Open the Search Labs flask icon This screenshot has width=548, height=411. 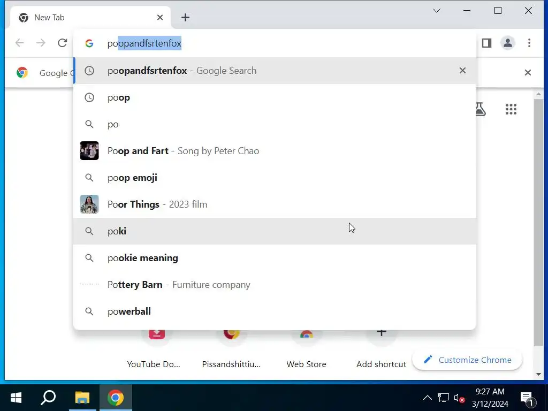pyautogui.click(x=481, y=109)
